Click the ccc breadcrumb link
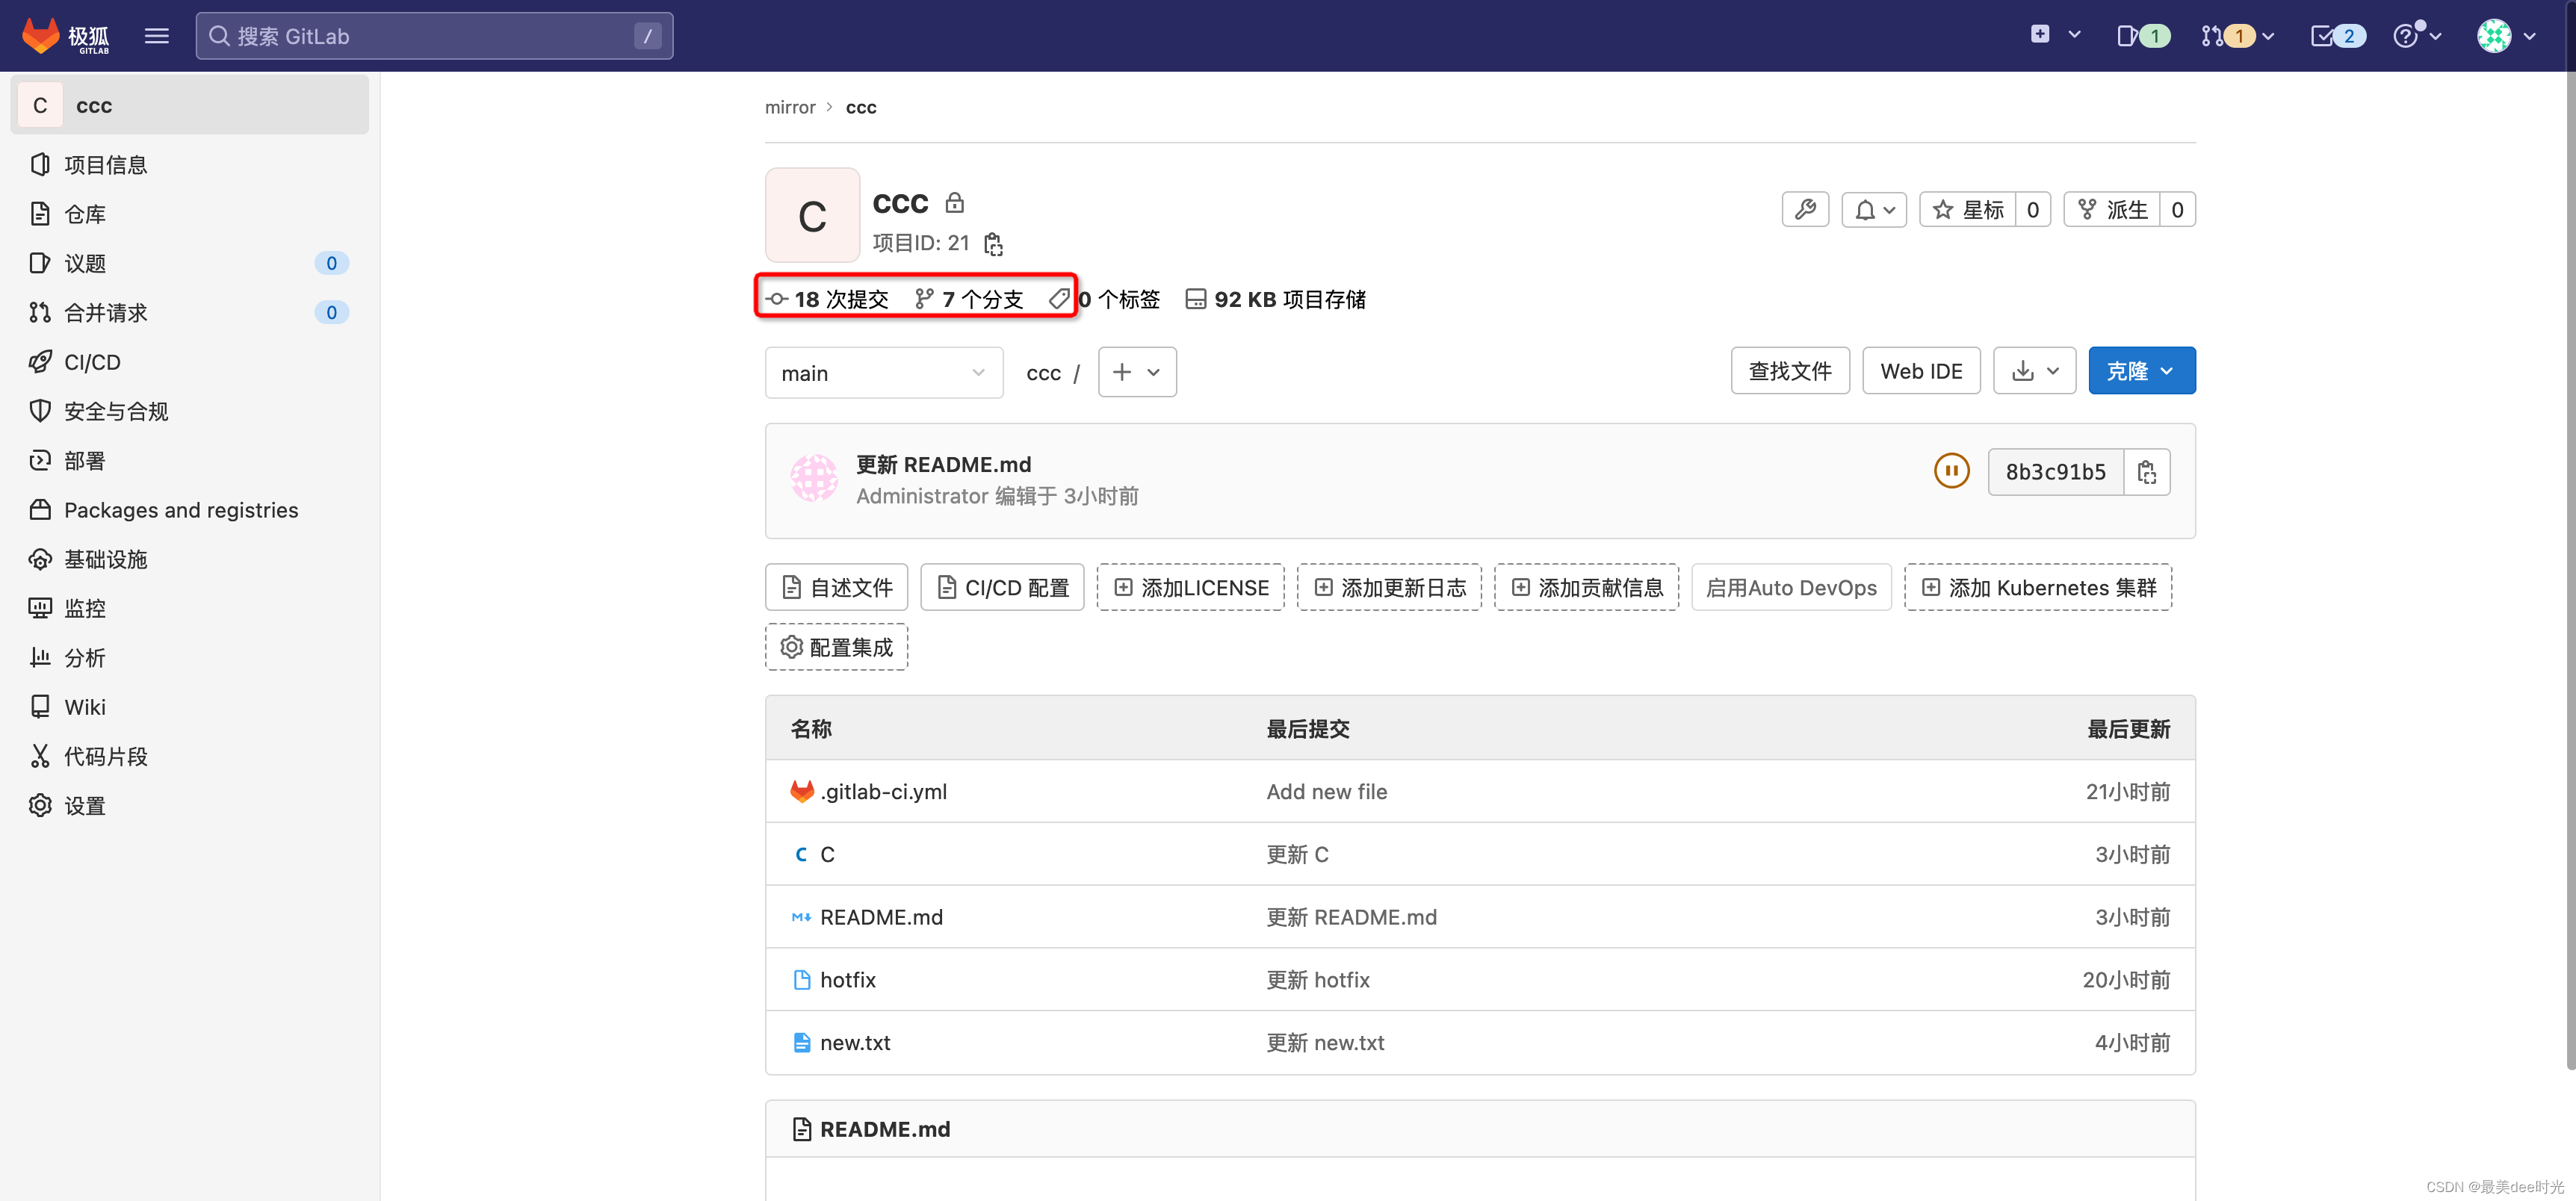 pos(861,107)
